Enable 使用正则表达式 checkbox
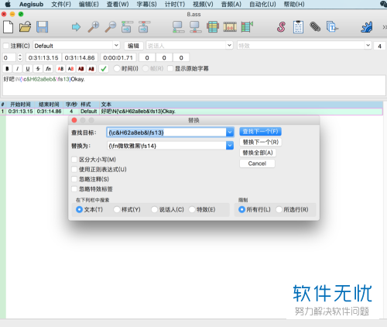 pyautogui.click(x=74, y=170)
